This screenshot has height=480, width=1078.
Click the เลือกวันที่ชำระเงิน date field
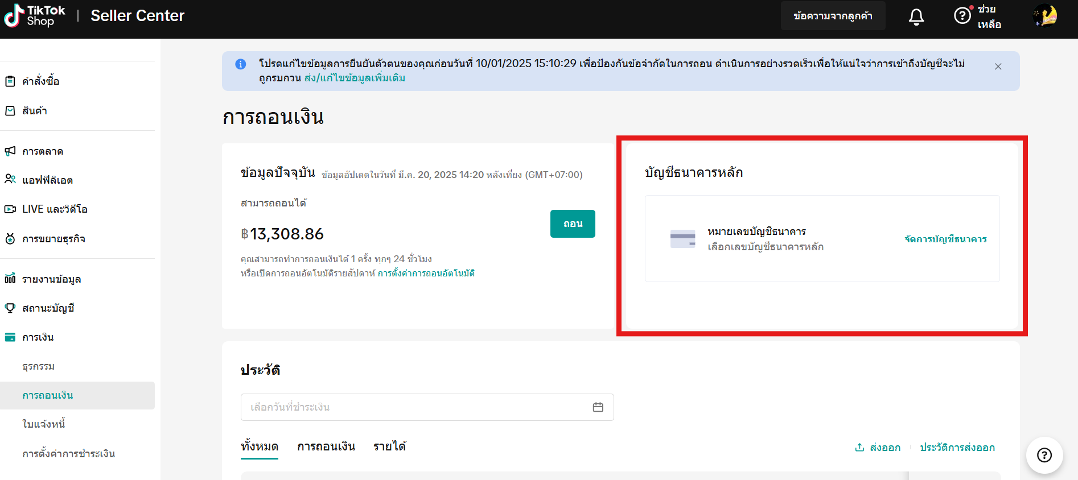(427, 407)
